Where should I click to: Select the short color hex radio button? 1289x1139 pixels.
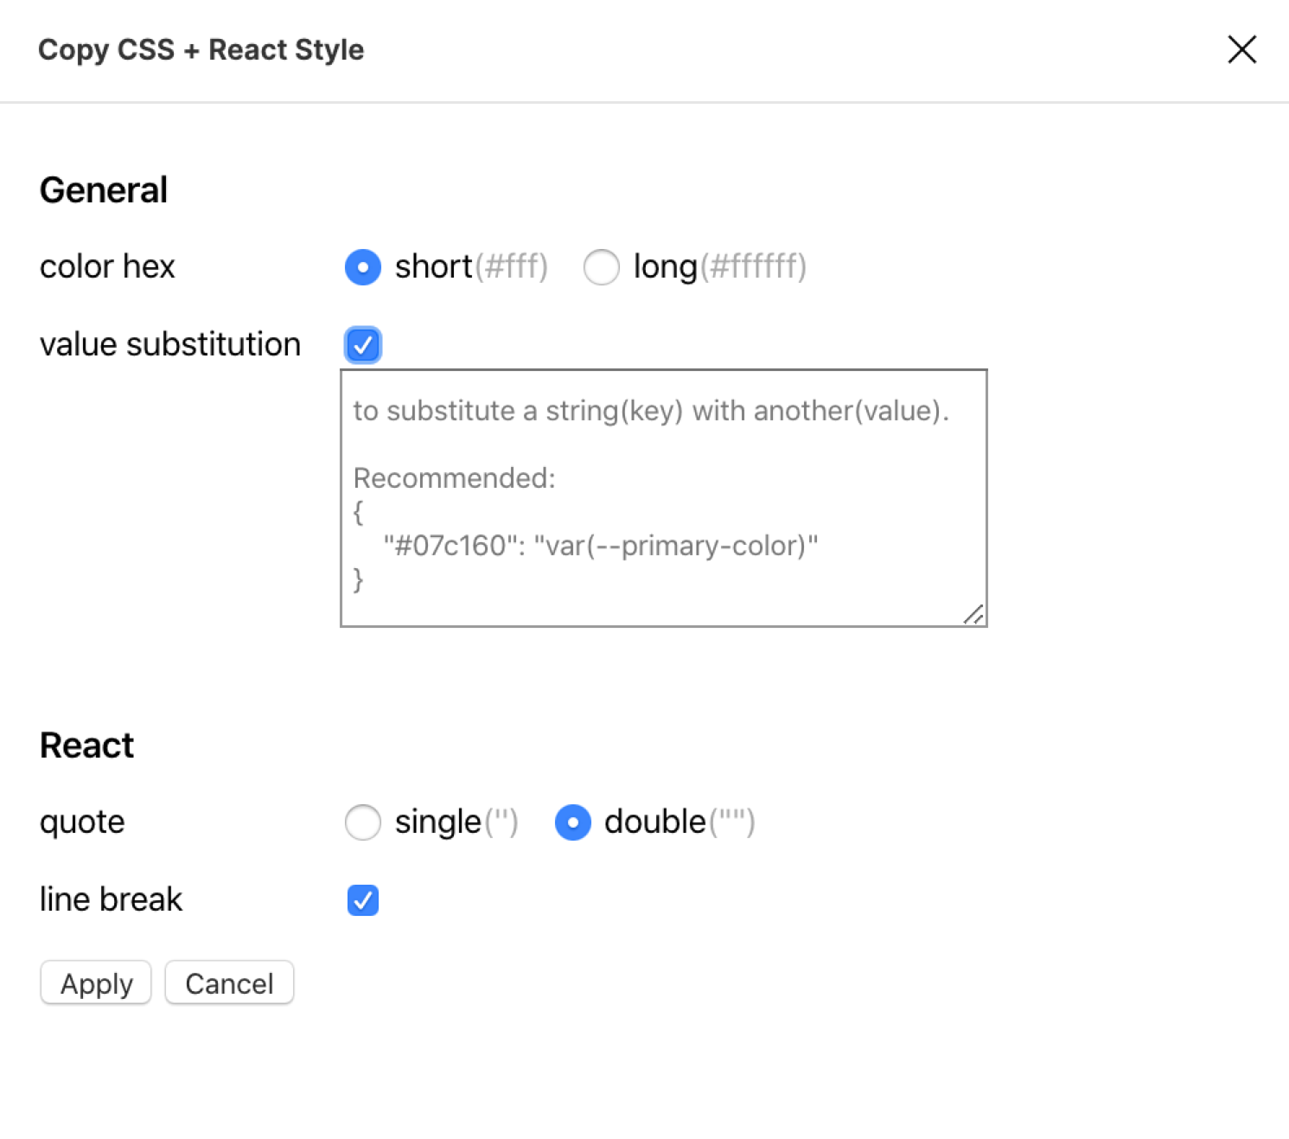pyautogui.click(x=363, y=267)
